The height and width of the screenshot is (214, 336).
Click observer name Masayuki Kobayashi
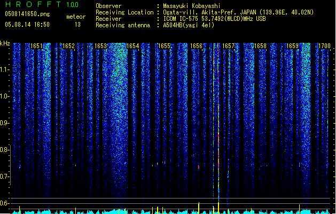point(192,6)
